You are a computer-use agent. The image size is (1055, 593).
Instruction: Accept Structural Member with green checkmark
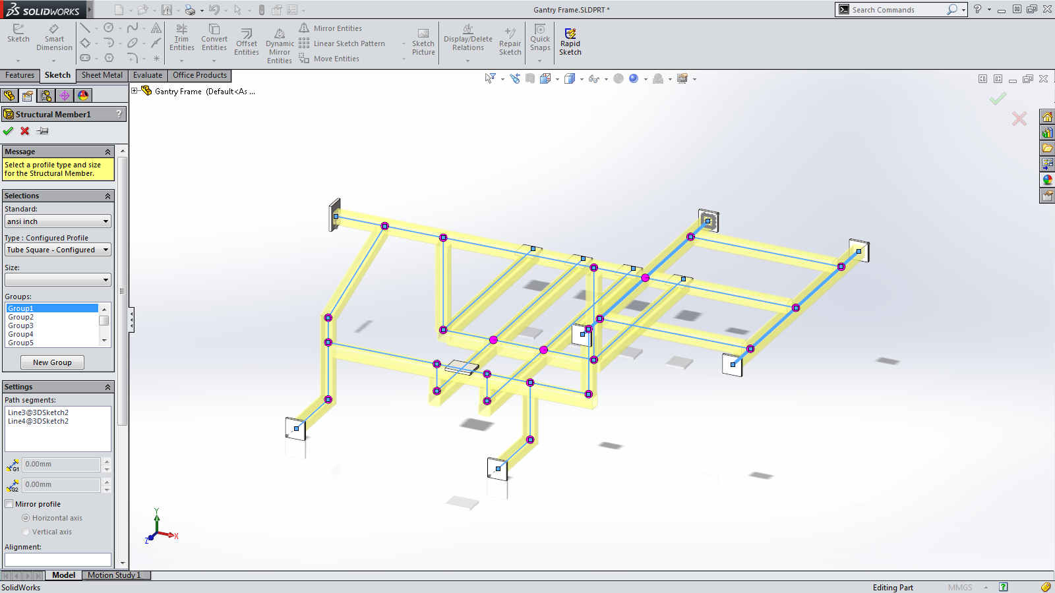pyautogui.click(x=9, y=130)
